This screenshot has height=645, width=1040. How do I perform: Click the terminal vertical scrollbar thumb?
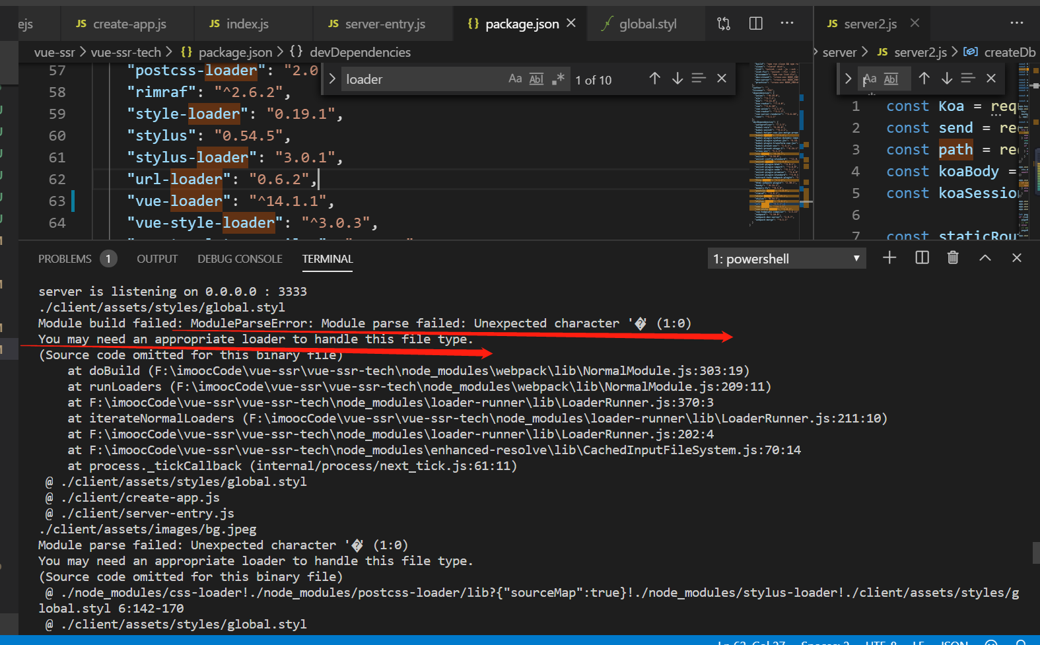[x=1036, y=553]
